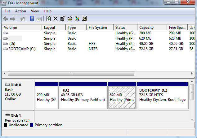
Task: Close the Disk Management window
Action: point(188,2)
